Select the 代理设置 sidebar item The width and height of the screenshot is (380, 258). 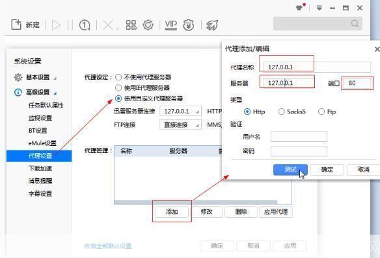coord(39,156)
